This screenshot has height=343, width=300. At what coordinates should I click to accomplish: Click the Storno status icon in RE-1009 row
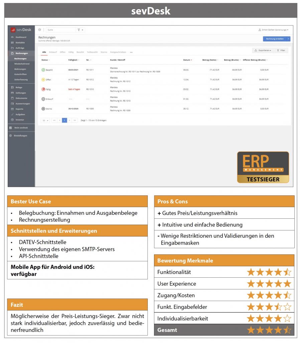(x=43, y=109)
